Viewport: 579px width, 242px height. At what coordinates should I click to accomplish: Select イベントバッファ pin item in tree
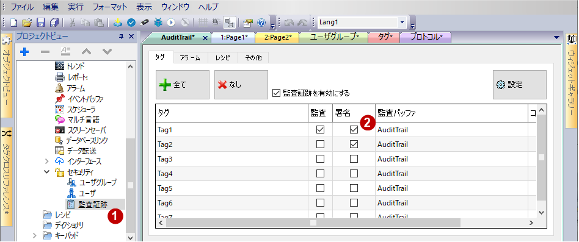pyautogui.click(x=79, y=99)
